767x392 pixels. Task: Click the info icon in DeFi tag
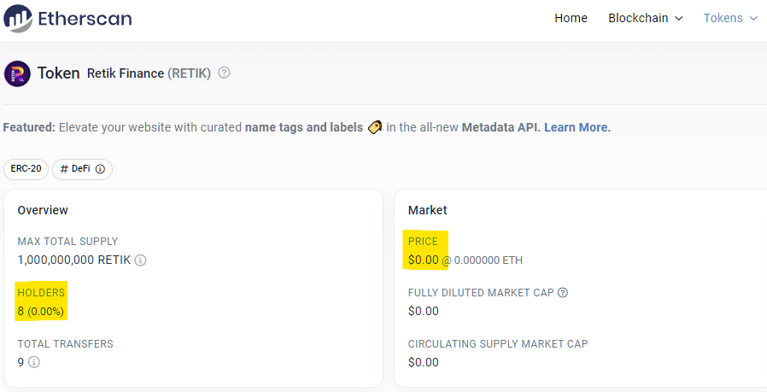tap(100, 169)
